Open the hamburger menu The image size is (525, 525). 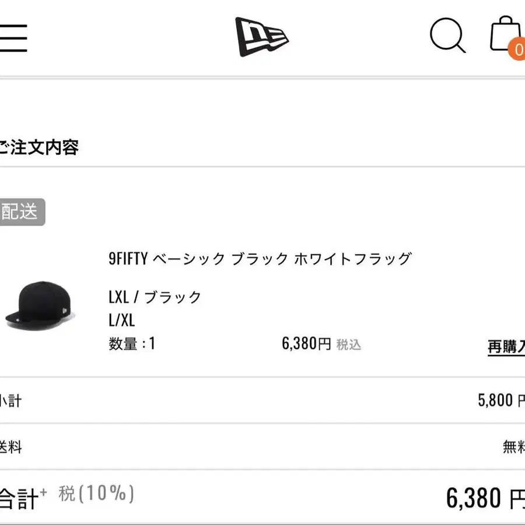13,38
